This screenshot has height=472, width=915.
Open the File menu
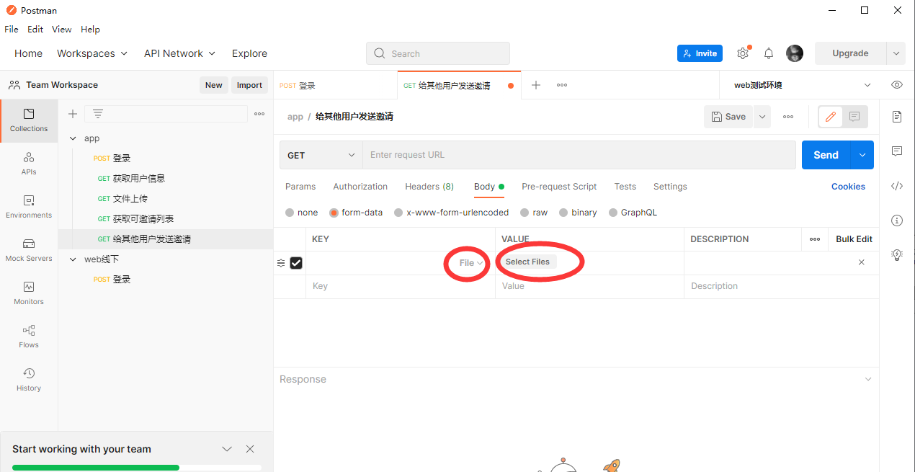point(12,30)
